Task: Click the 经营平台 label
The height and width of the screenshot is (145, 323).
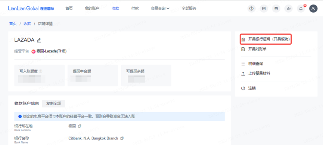Action: (x=22, y=51)
